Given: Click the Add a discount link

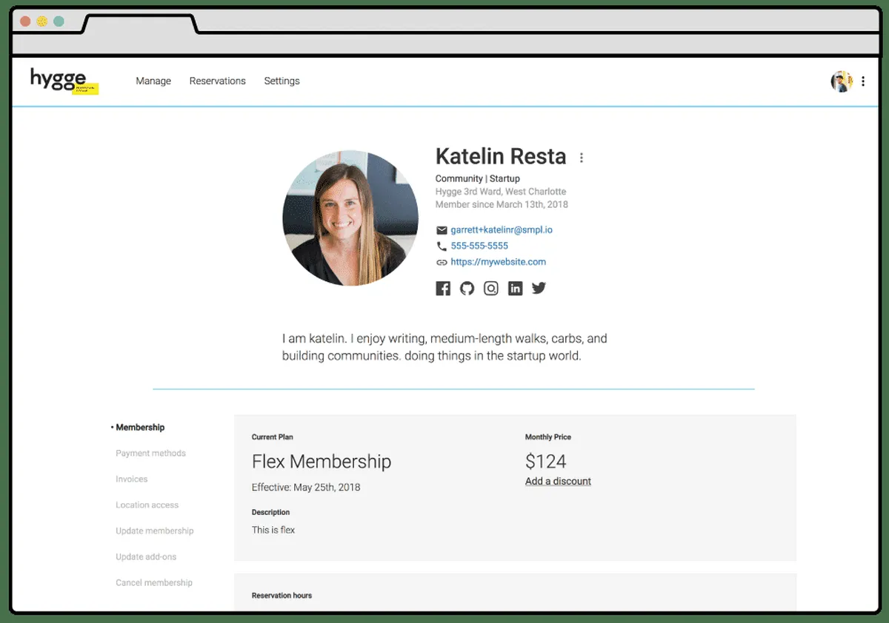Looking at the screenshot, I should click(558, 482).
